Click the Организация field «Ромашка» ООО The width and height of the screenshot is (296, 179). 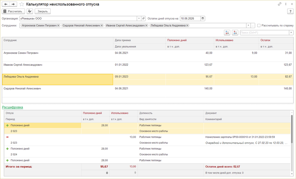(x=78, y=18)
